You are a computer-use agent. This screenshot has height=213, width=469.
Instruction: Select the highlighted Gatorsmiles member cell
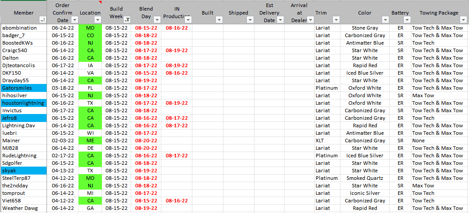click(x=23, y=88)
